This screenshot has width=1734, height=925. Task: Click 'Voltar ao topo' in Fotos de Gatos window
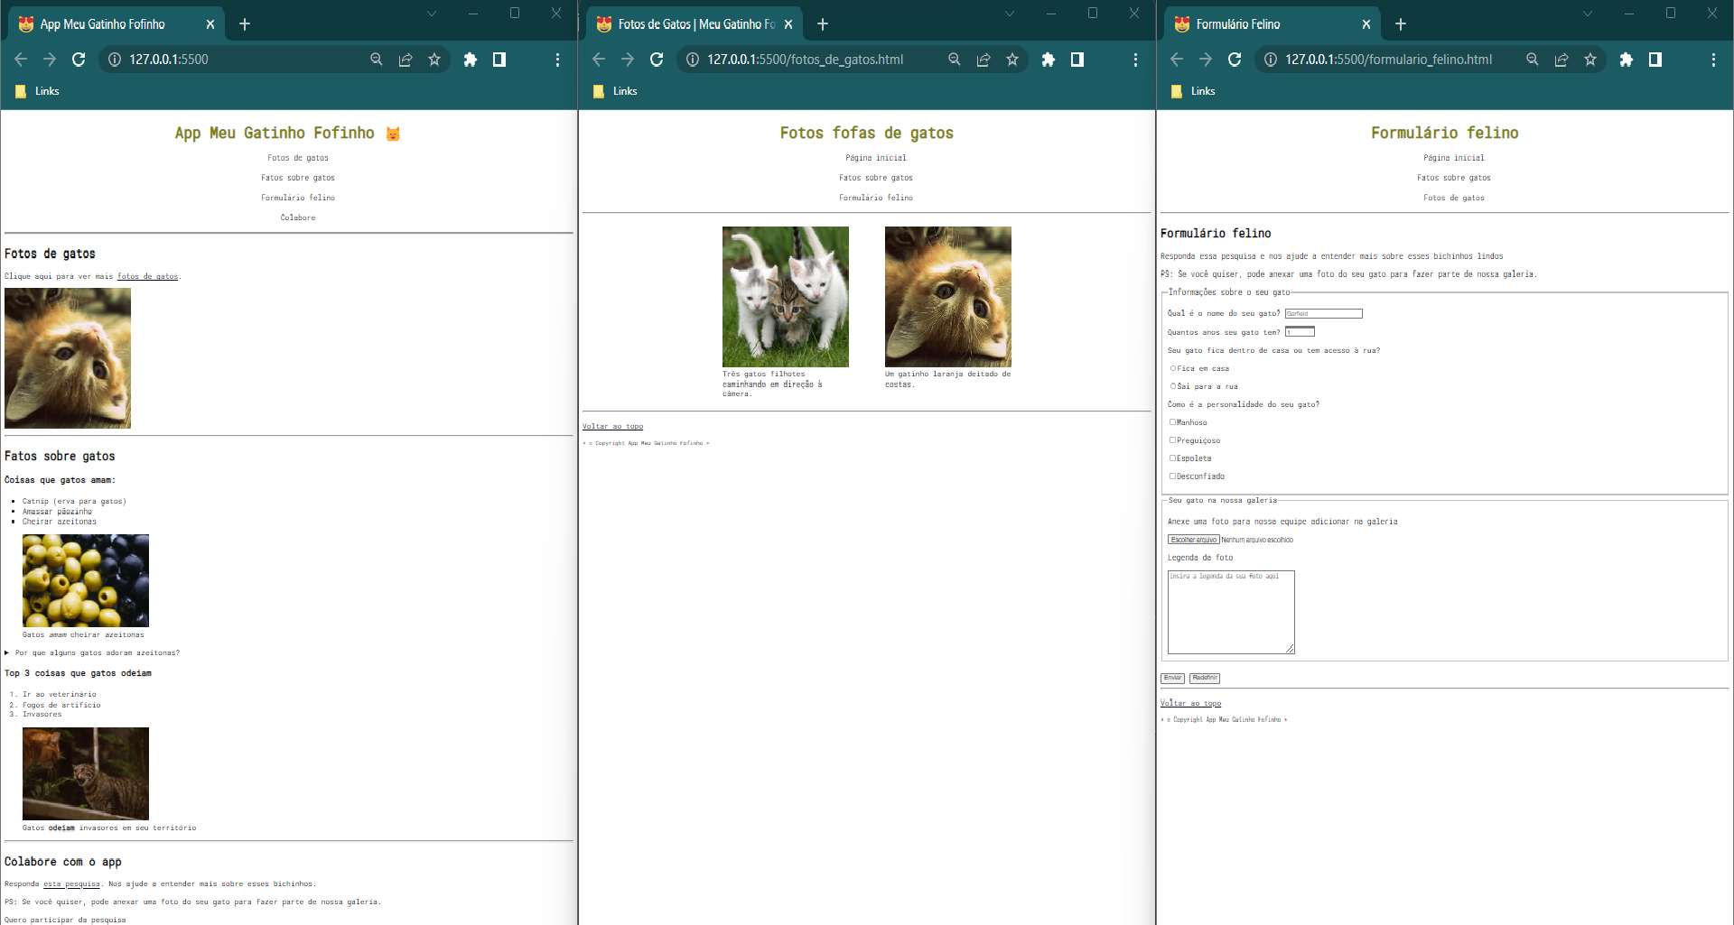point(613,426)
